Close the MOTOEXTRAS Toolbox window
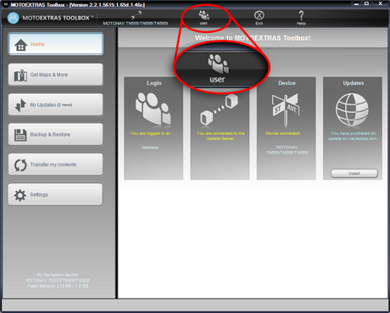The width and height of the screenshot is (390, 313). pyautogui.click(x=381, y=3)
